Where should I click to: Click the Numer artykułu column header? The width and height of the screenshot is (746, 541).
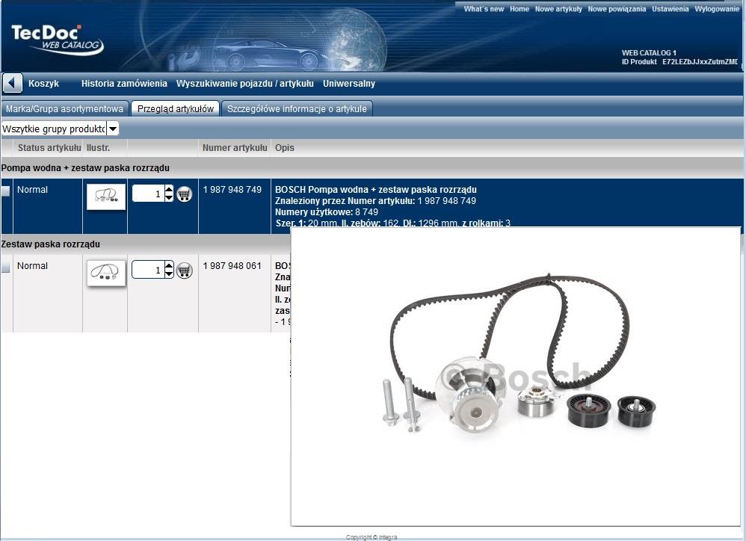(x=235, y=148)
